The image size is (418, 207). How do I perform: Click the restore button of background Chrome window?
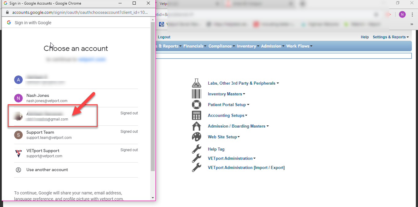coord(398,3)
